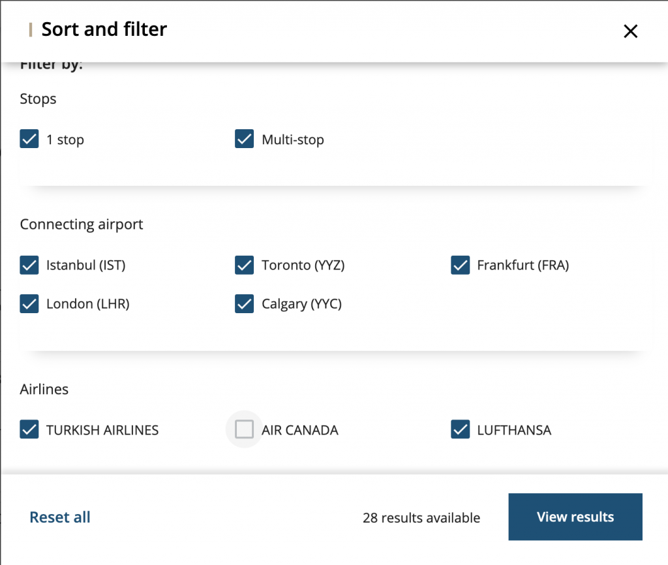Close the Sort and filter dialog
This screenshot has height=565, width=668.
pos(630,31)
